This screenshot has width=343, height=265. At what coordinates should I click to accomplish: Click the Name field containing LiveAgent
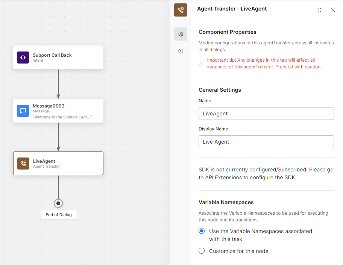click(x=266, y=114)
